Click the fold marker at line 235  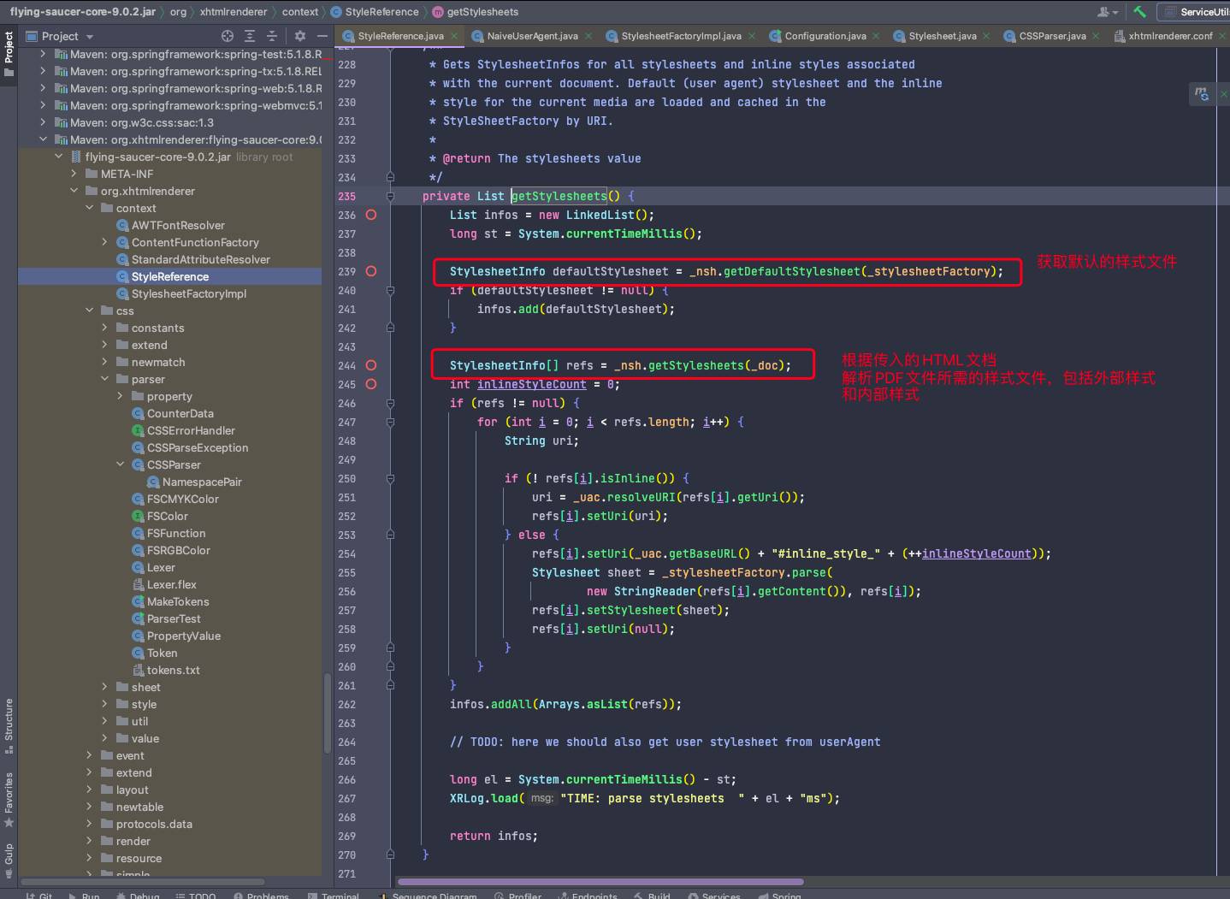pyautogui.click(x=390, y=196)
